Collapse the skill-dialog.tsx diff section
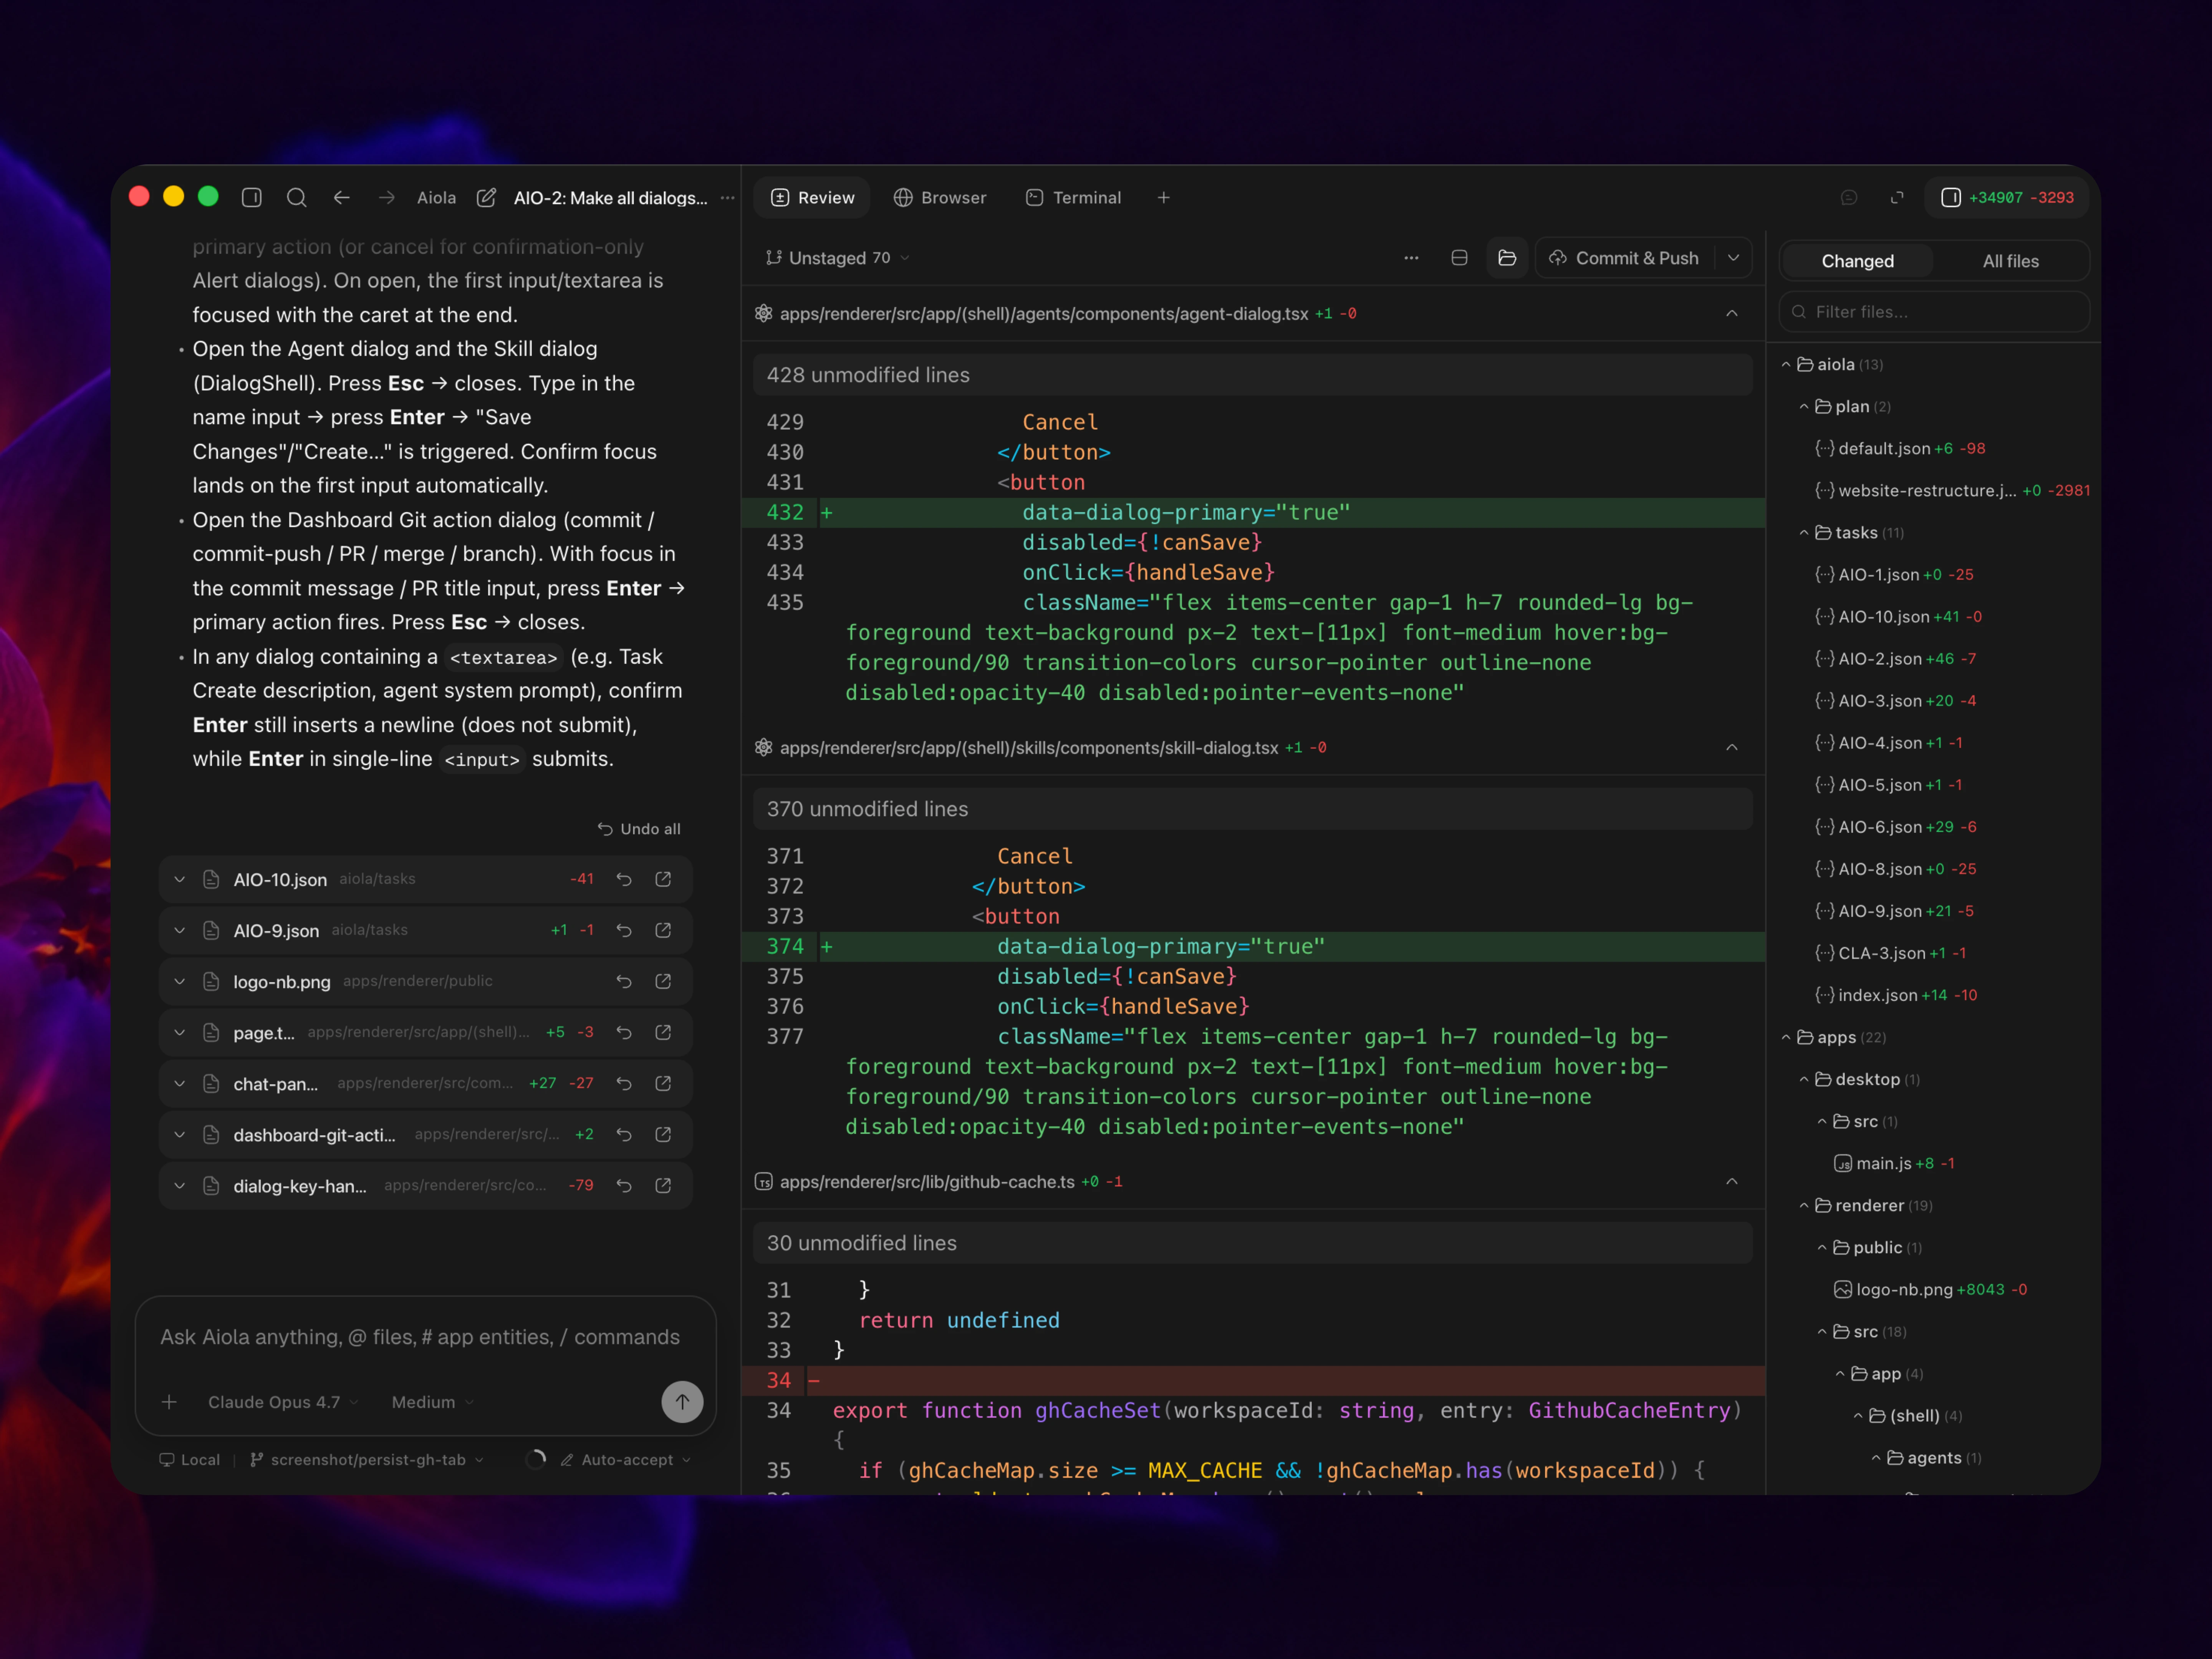The width and height of the screenshot is (2212, 1659). 1732,748
